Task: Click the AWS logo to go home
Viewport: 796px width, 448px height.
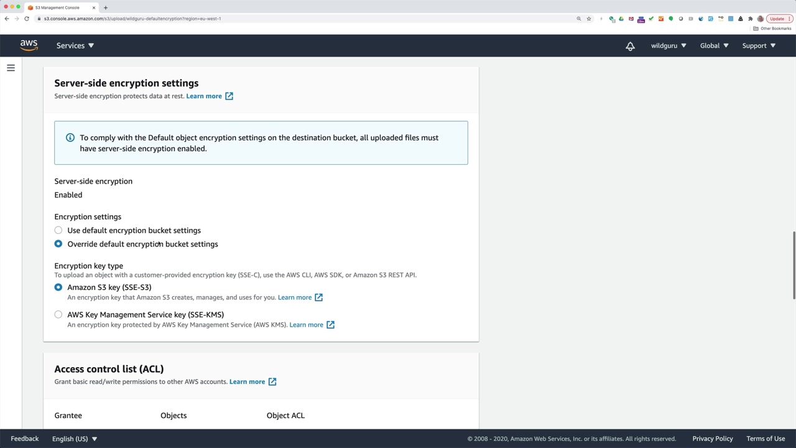Action: point(29,45)
